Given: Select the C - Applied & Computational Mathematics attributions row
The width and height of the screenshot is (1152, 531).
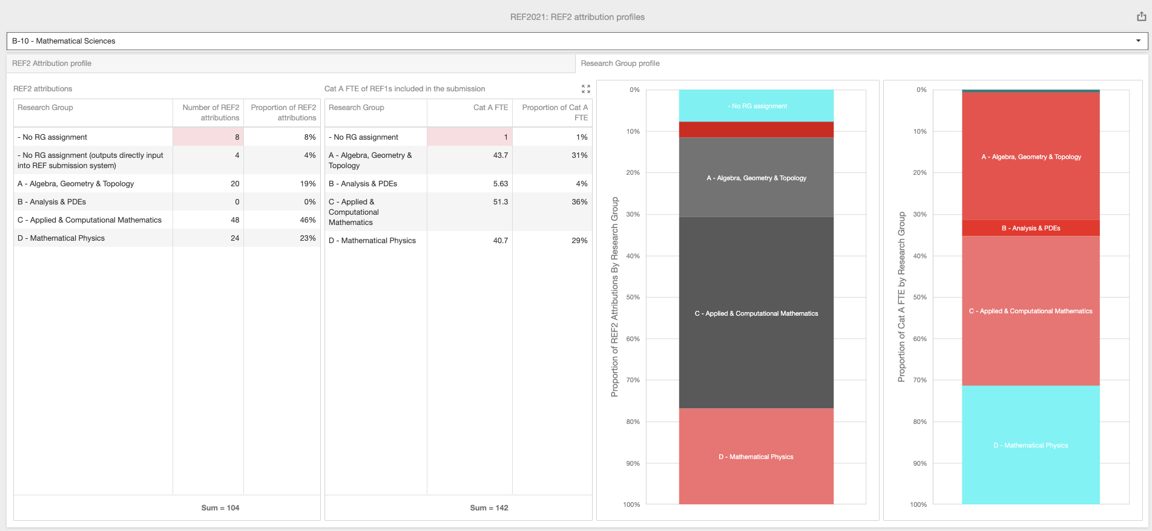Looking at the screenshot, I should [x=90, y=220].
